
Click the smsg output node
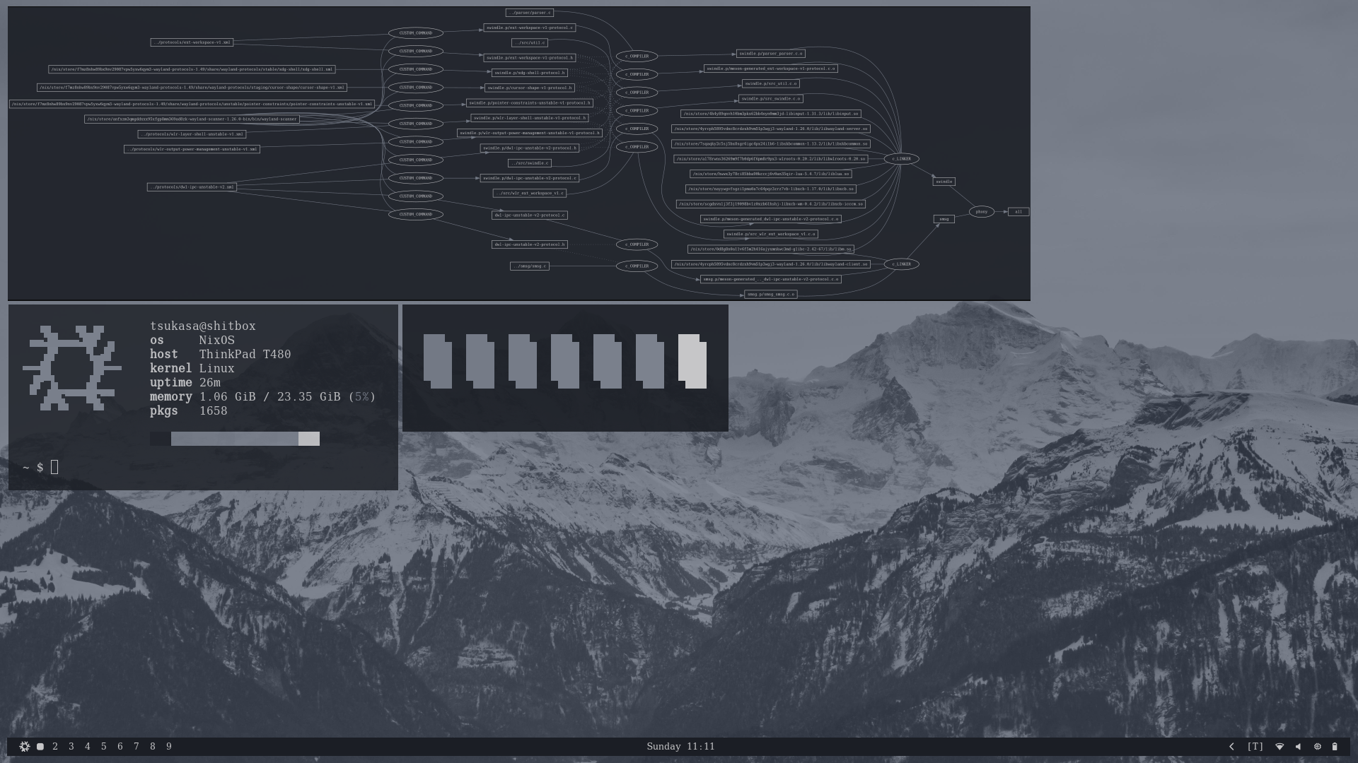tap(944, 219)
